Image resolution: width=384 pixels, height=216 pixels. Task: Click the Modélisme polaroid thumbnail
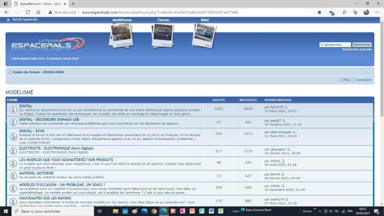121,36
